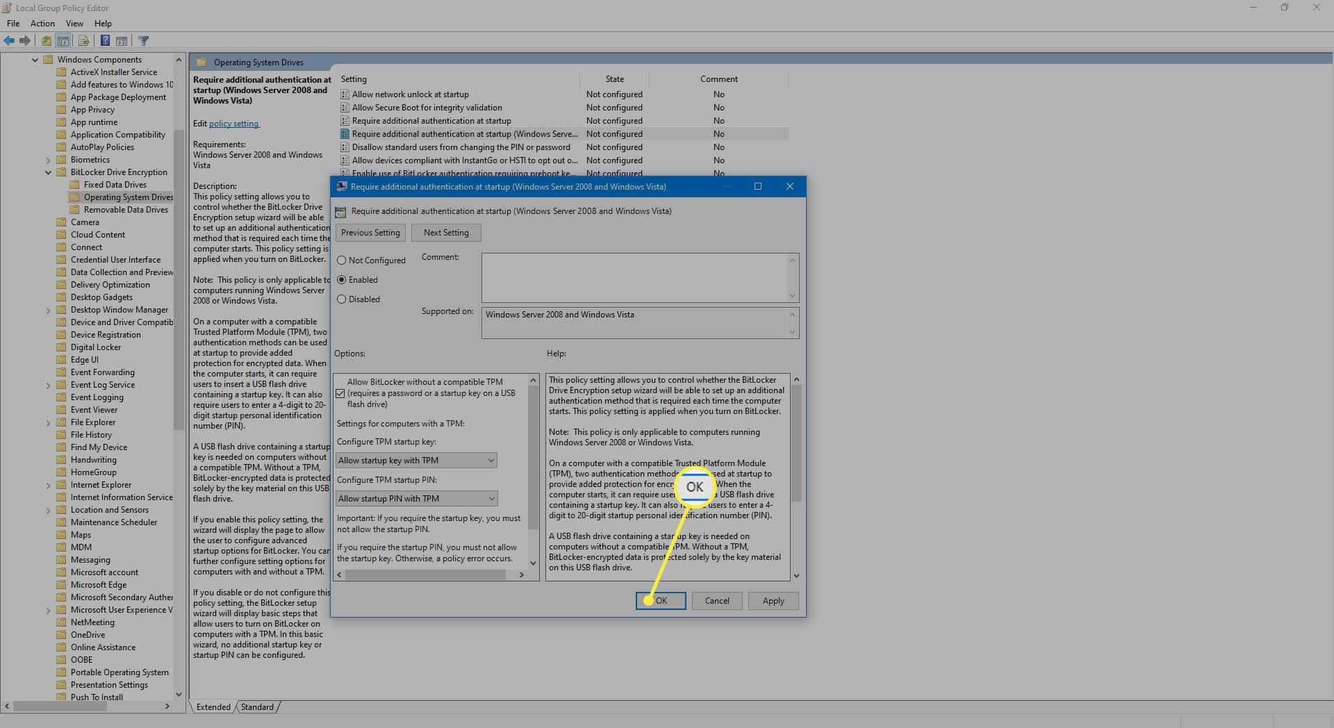This screenshot has width=1334, height=728.
Task: Click the Removable Data Drives folder icon
Action: (x=74, y=210)
